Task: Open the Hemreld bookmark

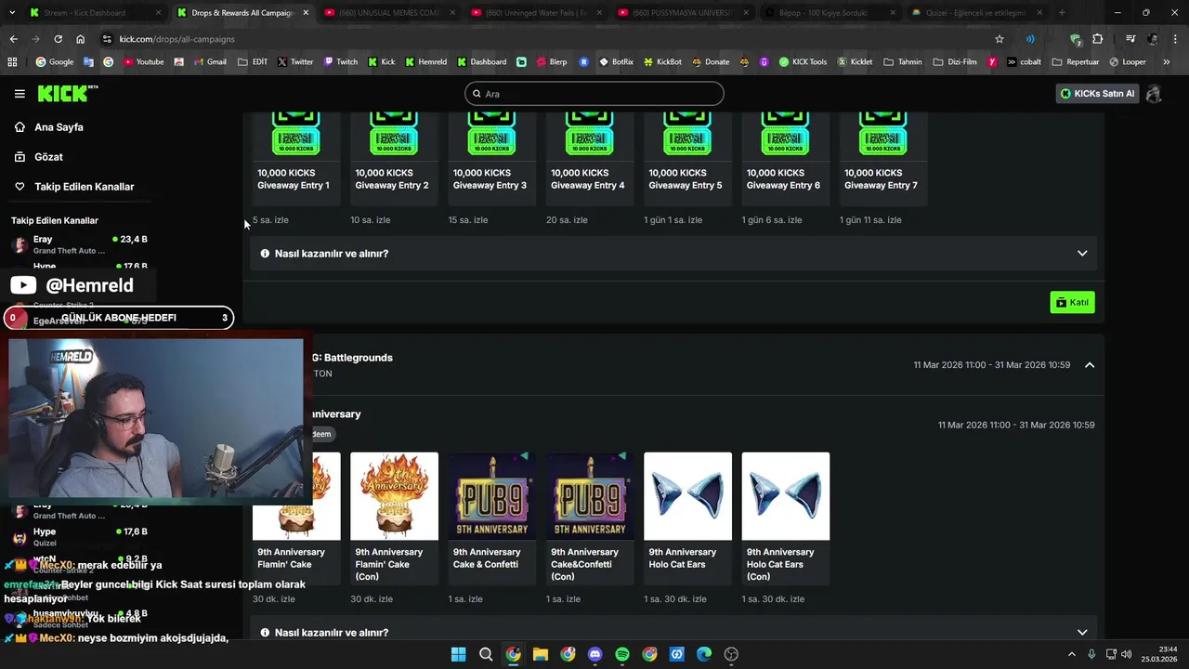Action: point(425,62)
